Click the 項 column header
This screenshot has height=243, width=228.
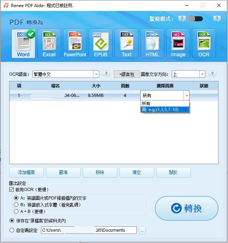click(19, 86)
